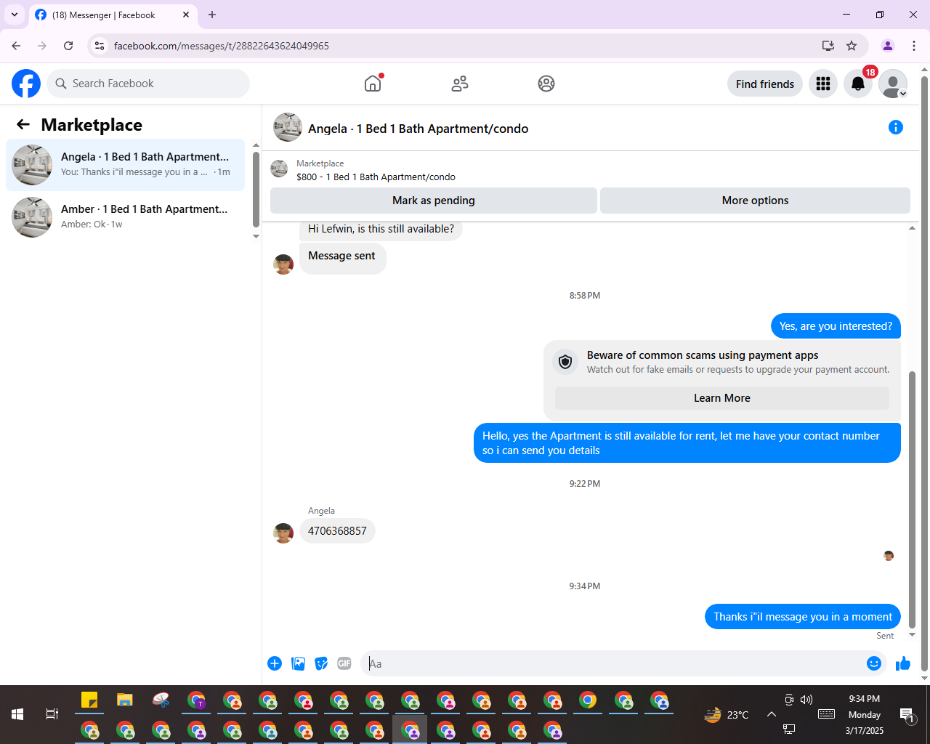Attach a photo using the image icon

[298, 663]
